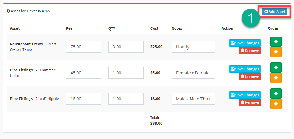Move Roustabout Crews row up with green arrow

tap(276, 42)
